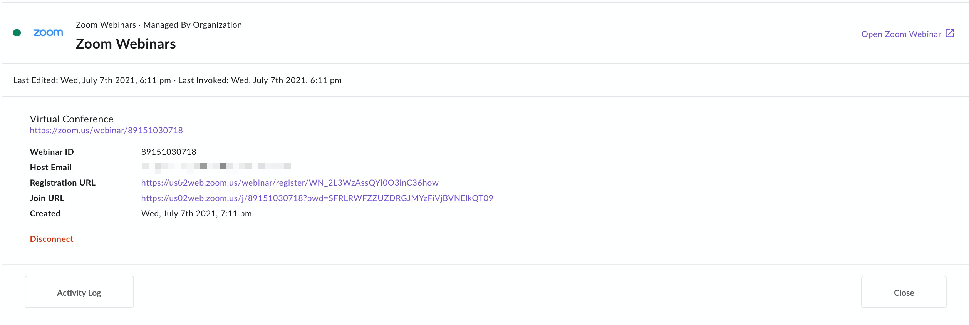Click the Host Email field label
Image resolution: width=969 pixels, height=325 pixels.
pos(51,168)
